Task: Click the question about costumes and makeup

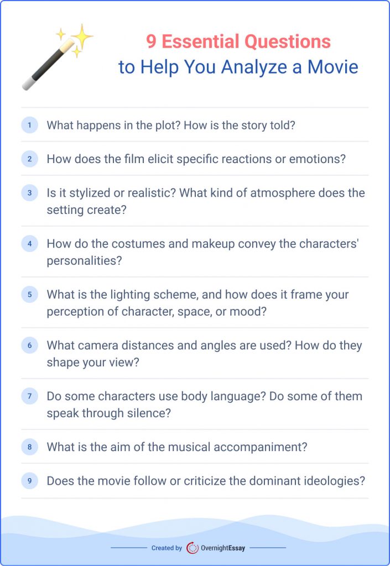Action: coord(202,252)
